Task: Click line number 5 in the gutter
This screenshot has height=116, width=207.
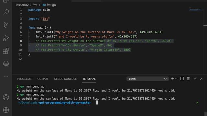Action: click(x=21, y=27)
